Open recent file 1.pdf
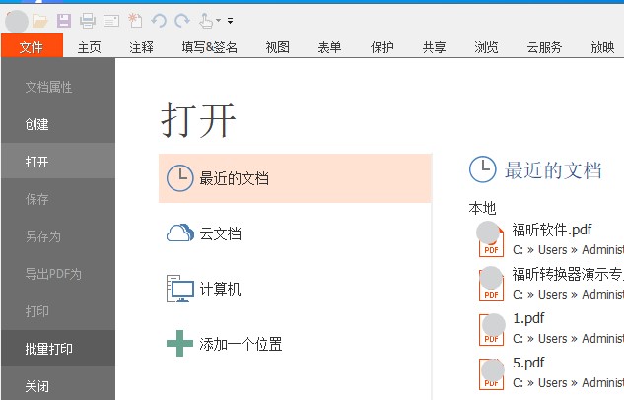 click(x=528, y=318)
